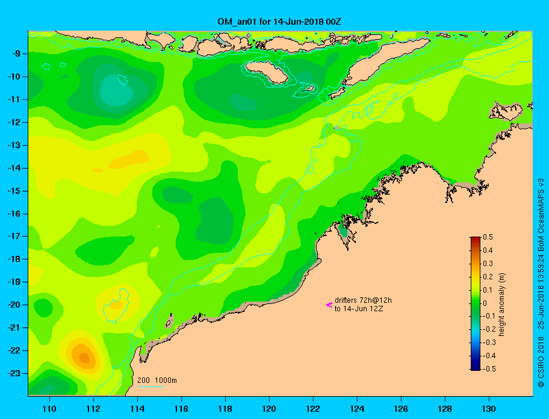
Task: Click longitude axis label 110
Action: pyautogui.click(x=49, y=409)
